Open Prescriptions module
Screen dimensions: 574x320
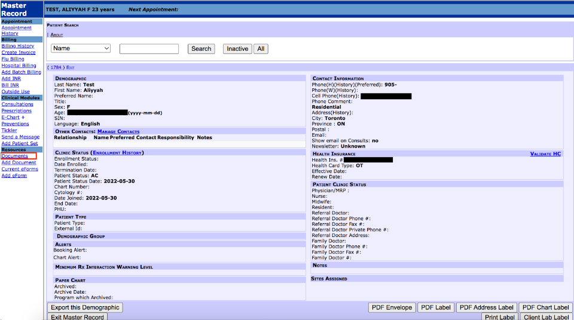17,111
